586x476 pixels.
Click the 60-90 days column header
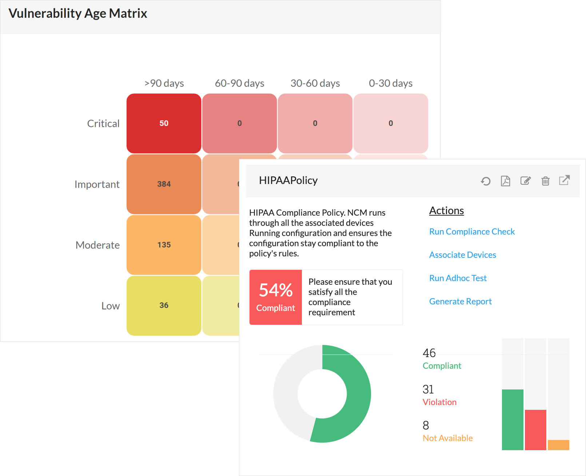click(x=240, y=83)
